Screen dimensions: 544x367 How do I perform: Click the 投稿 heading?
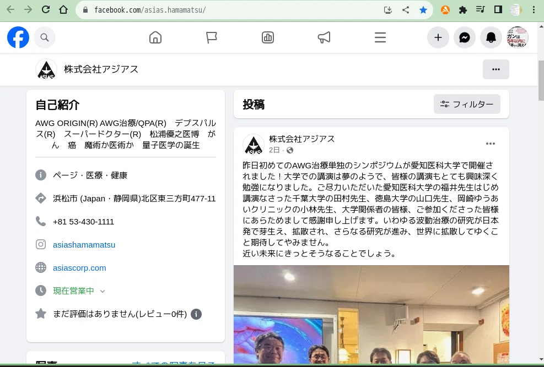pyautogui.click(x=254, y=104)
